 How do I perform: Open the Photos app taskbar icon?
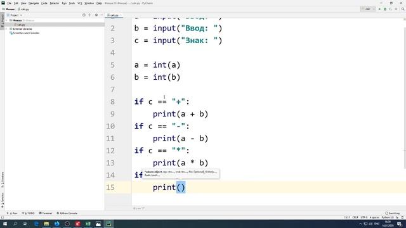(x=98, y=224)
